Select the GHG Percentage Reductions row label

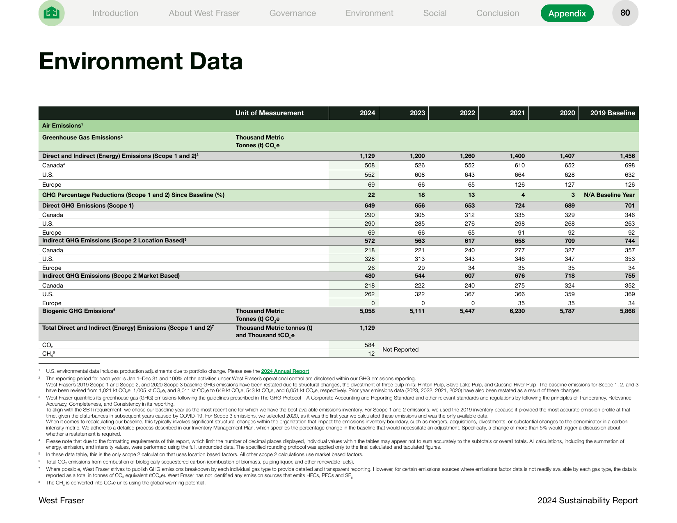tap(133, 195)
